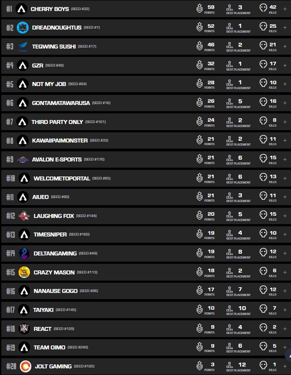Click the Welcometoportal team name
The width and height of the screenshot is (291, 375).
click(62, 178)
